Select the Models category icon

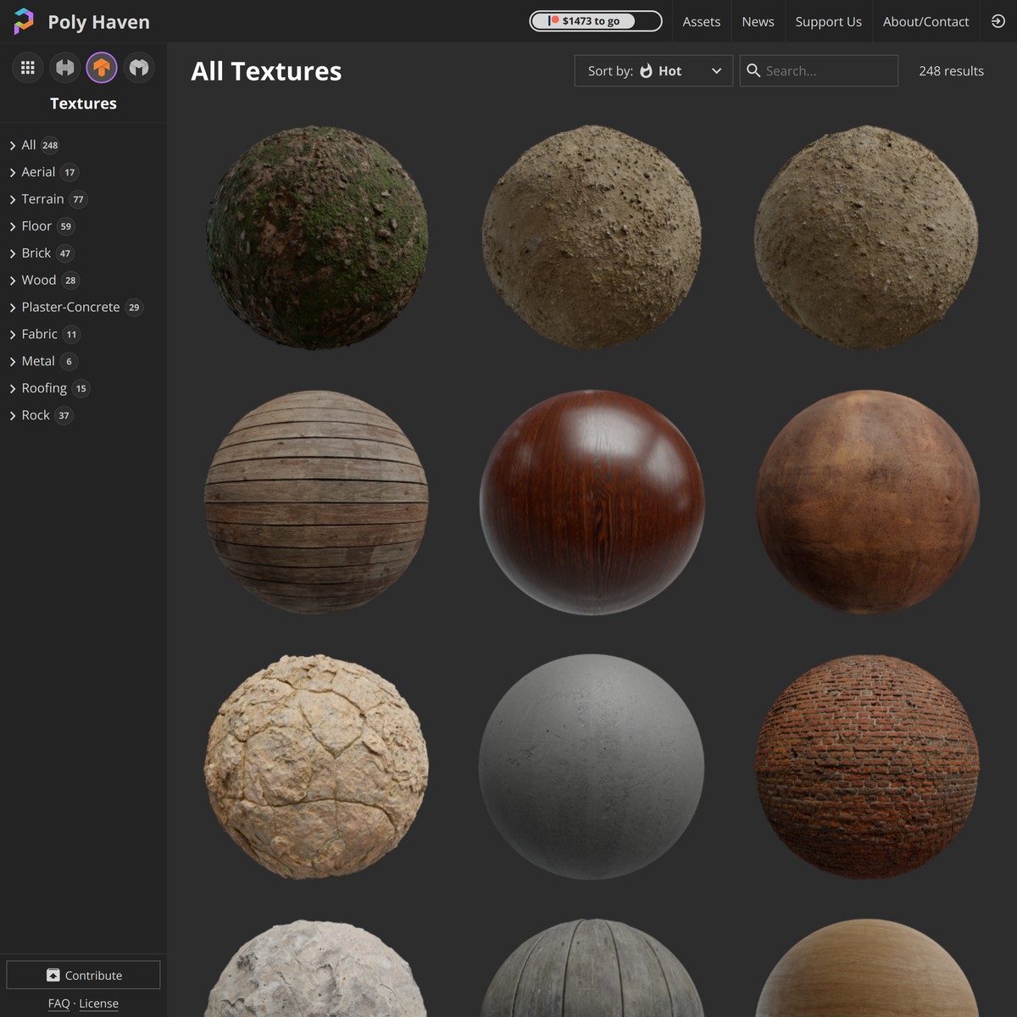[138, 67]
